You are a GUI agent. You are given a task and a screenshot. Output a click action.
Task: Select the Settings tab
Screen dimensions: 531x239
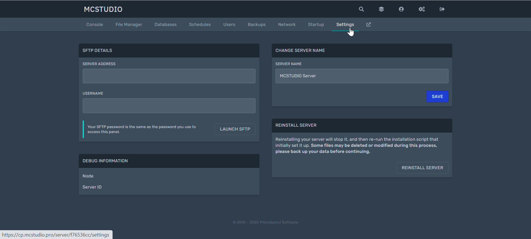[x=345, y=25]
